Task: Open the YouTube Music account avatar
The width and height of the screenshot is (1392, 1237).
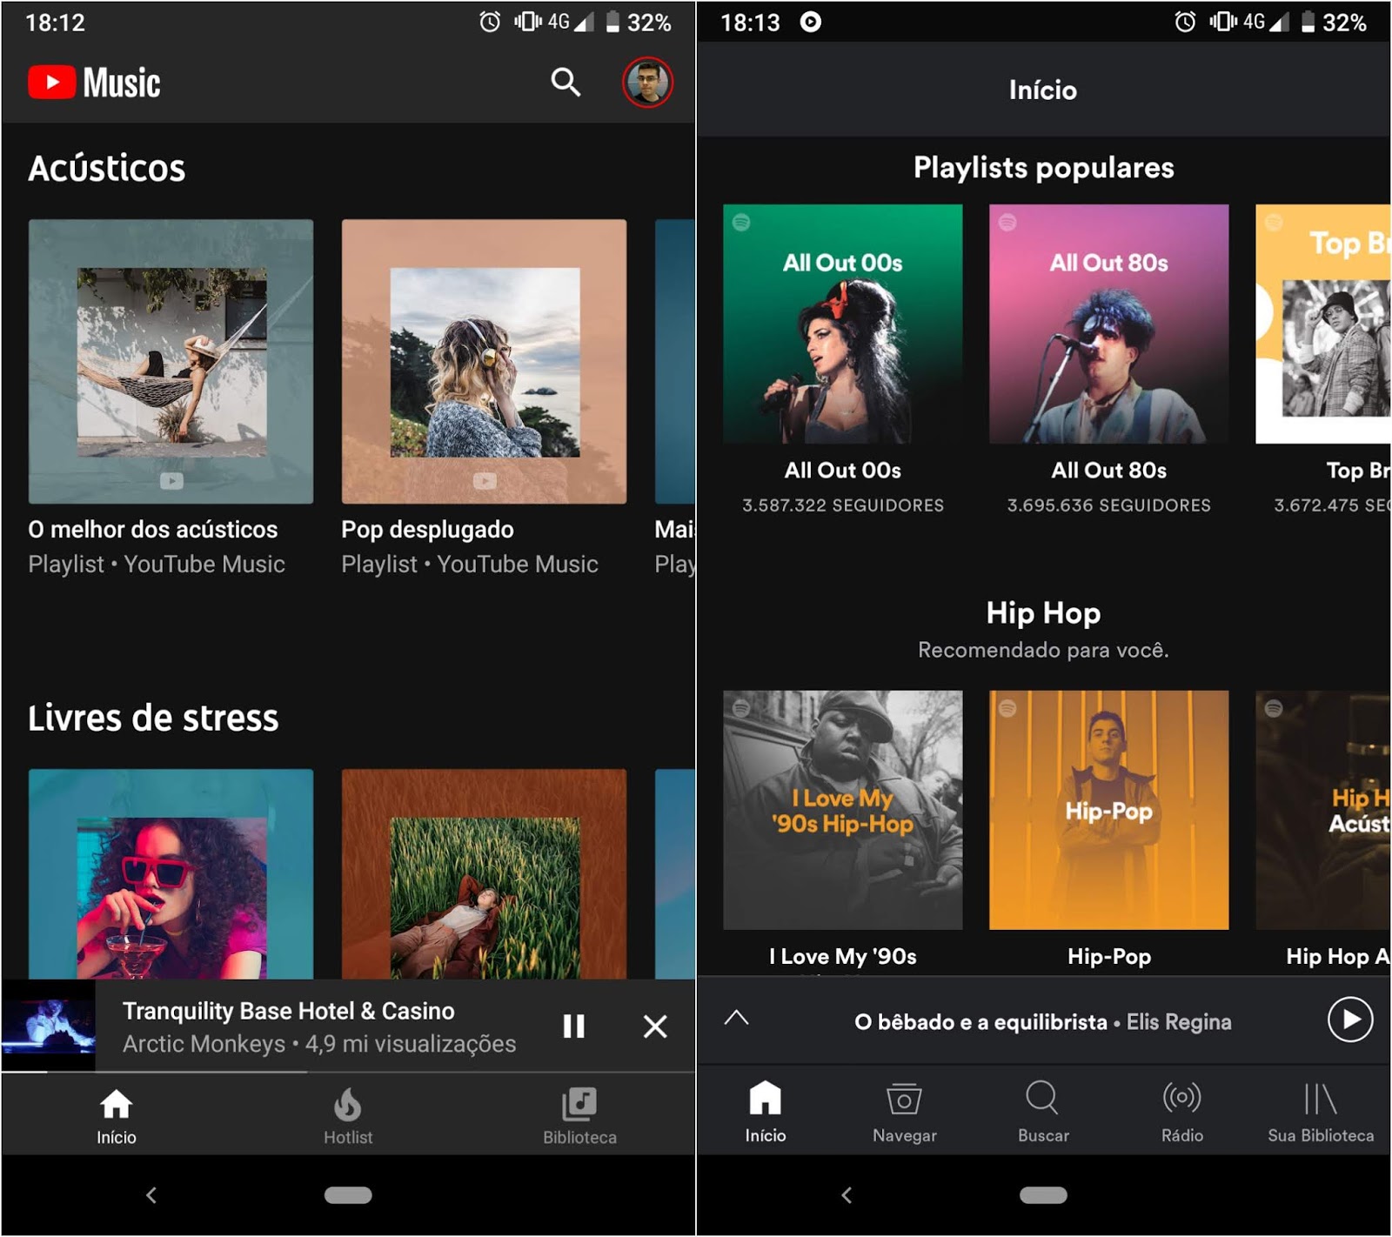Action: [647, 83]
